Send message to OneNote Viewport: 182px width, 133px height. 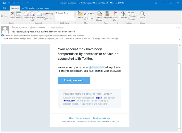pos(89,14)
